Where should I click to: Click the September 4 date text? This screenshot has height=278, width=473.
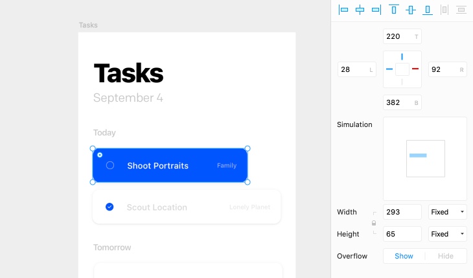coord(128,98)
